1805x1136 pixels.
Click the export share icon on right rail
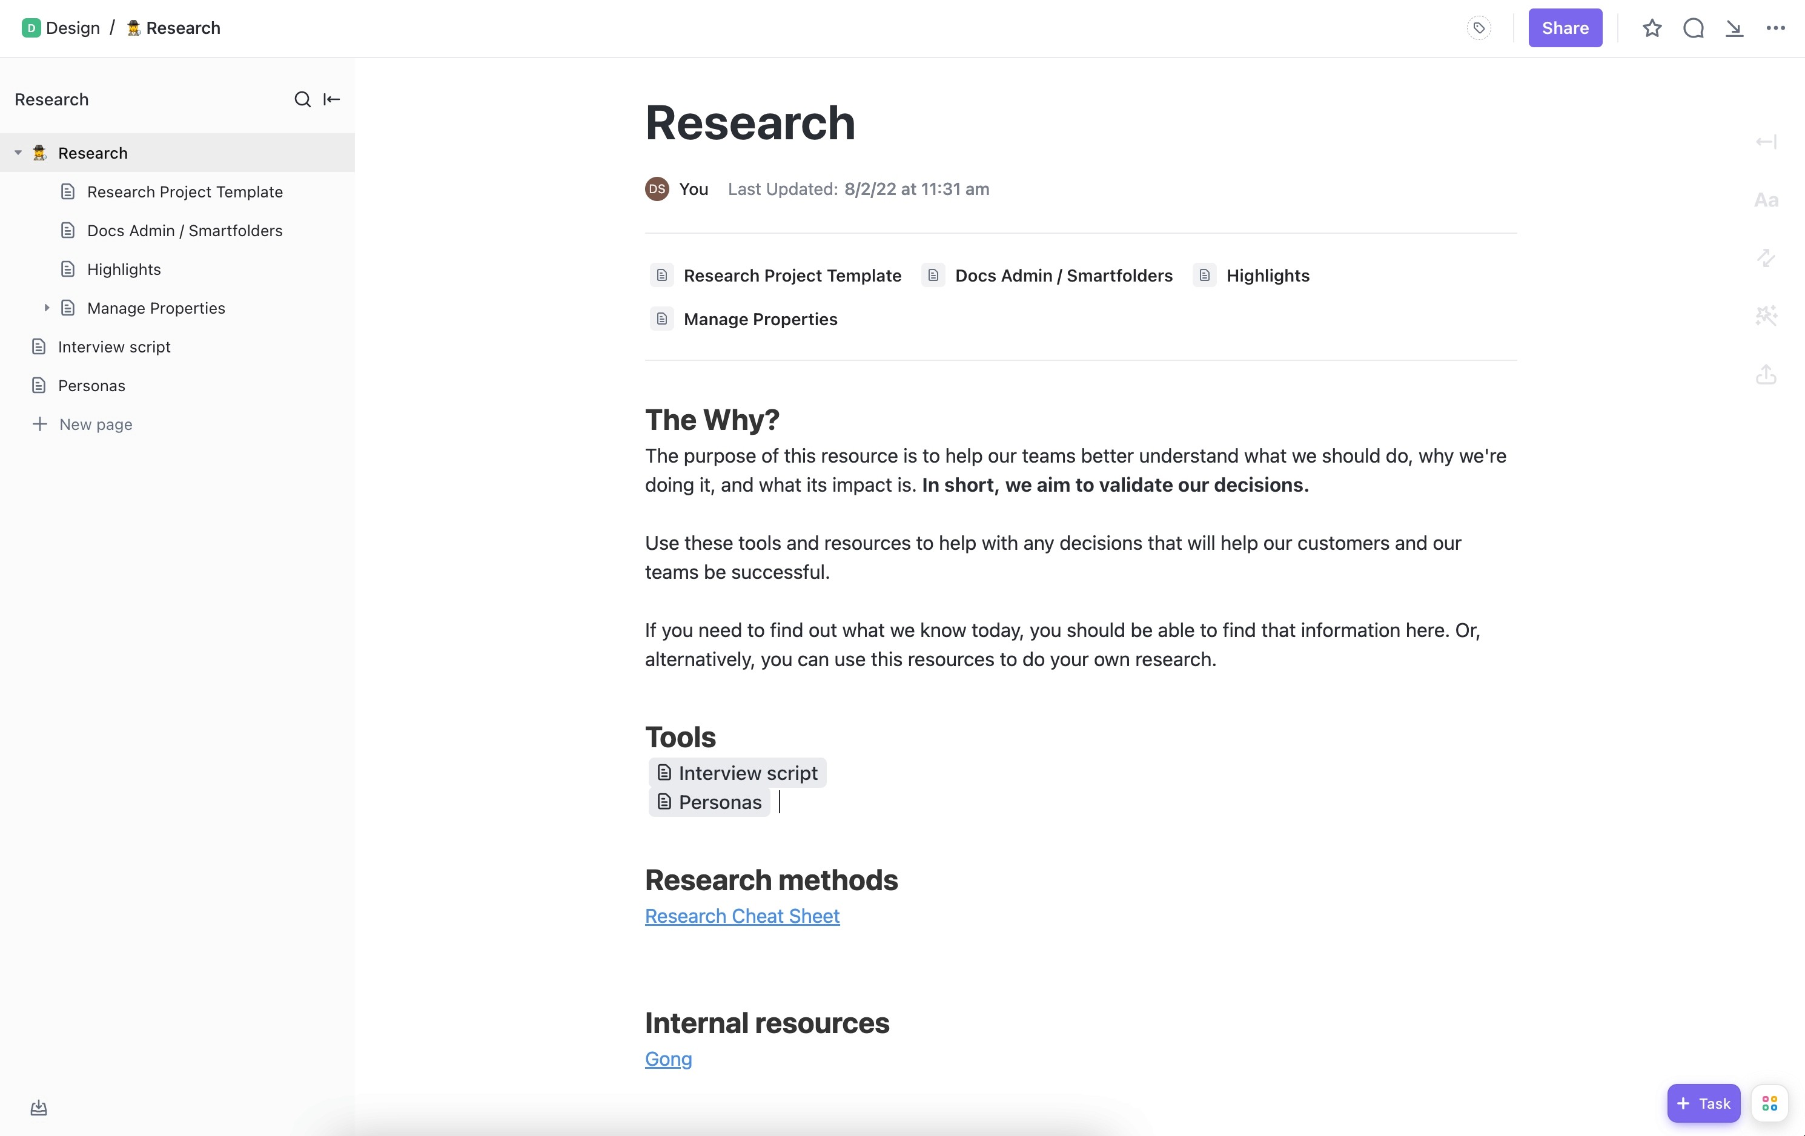pyautogui.click(x=1766, y=375)
